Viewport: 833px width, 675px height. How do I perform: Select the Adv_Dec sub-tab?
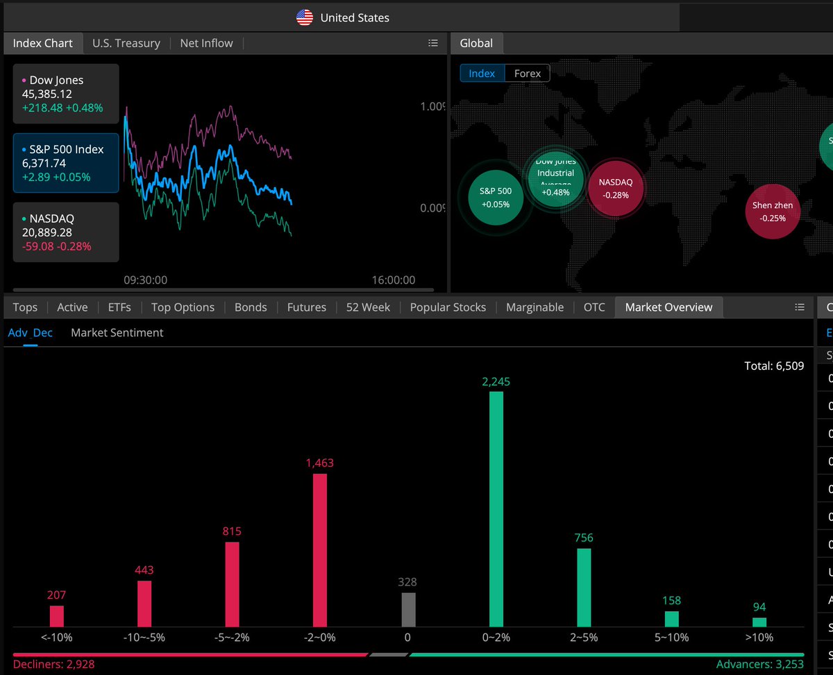point(30,333)
